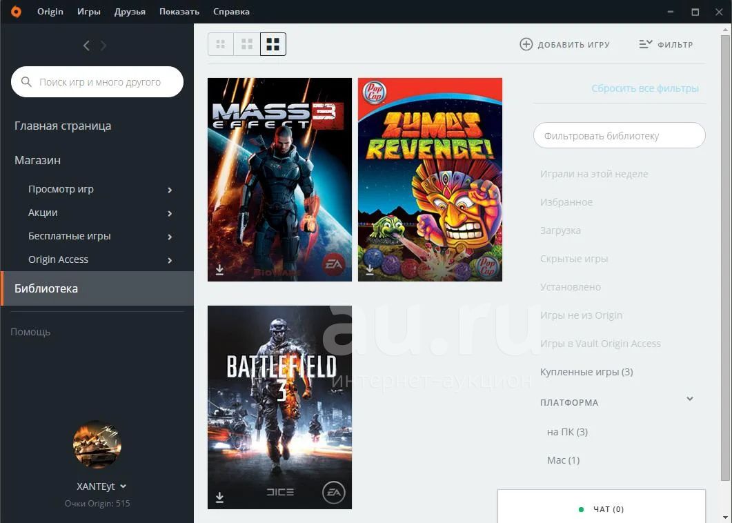Filter by Избранное

[566, 202]
